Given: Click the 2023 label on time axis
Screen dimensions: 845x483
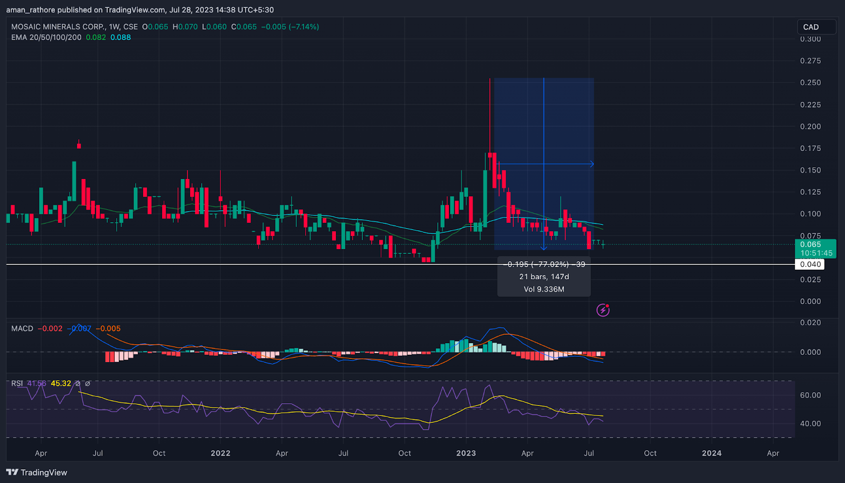Looking at the screenshot, I should click(466, 453).
